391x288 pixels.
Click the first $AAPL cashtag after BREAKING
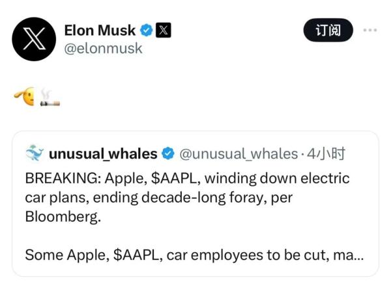coord(184,178)
